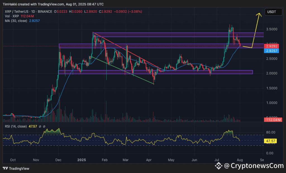This screenshot has height=173, width=286.
Task: Click the ∅ icon right after RSI 47.57
Action: click(40, 126)
